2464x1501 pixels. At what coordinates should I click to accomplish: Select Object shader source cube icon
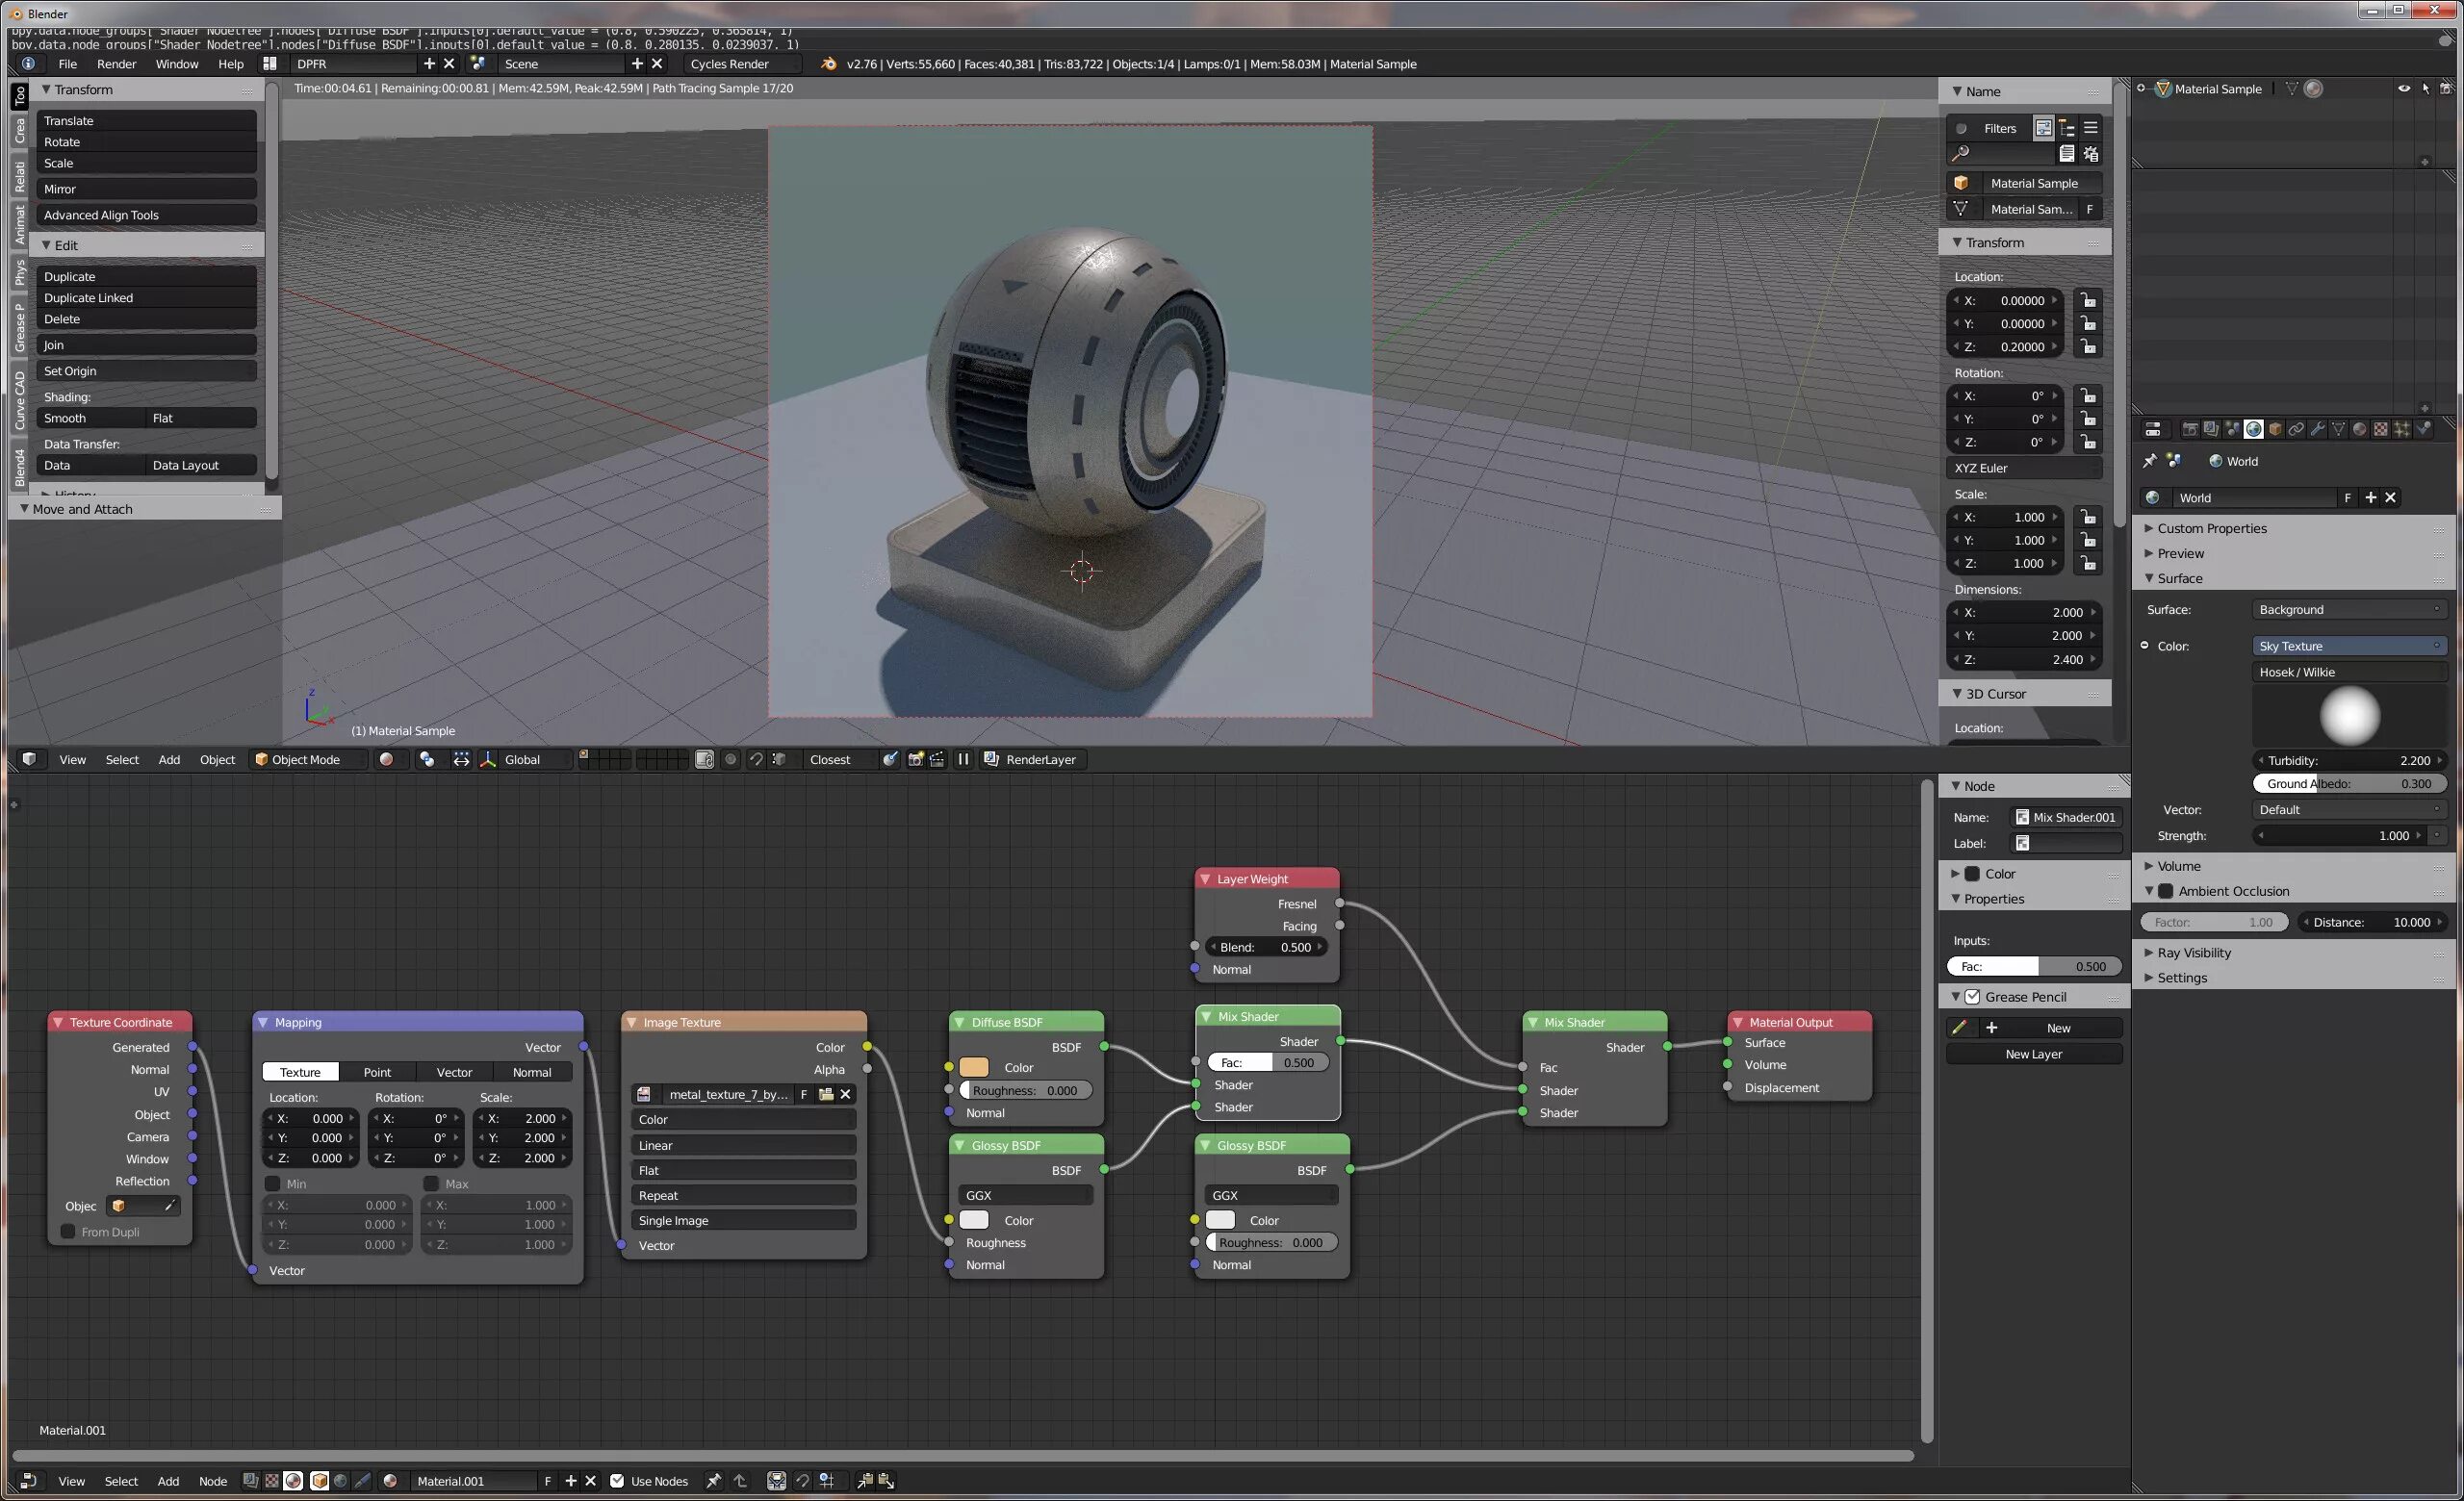(x=319, y=1481)
